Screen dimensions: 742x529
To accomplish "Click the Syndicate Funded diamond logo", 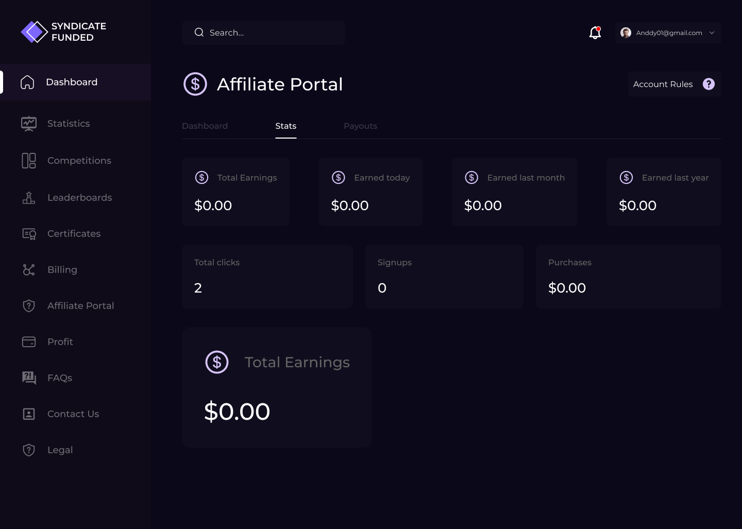I will pyautogui.click(x=34, y=32).
